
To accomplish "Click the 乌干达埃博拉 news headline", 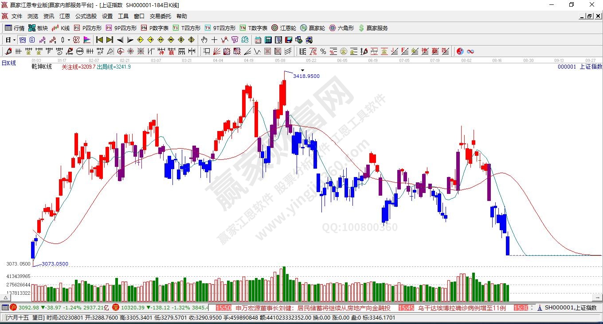I will tap(462, 308).
